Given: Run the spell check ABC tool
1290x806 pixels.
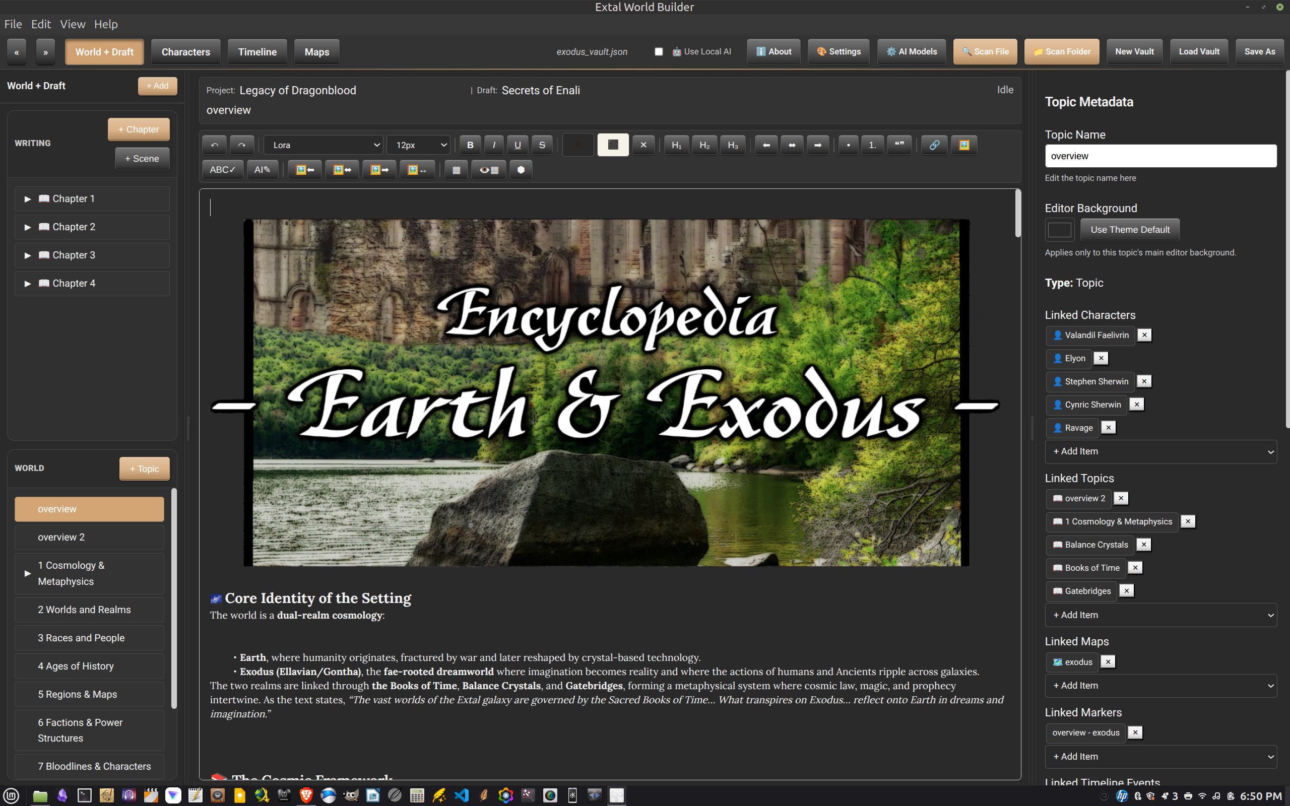Looking at the screenshot, I should [x=222, y=170].
